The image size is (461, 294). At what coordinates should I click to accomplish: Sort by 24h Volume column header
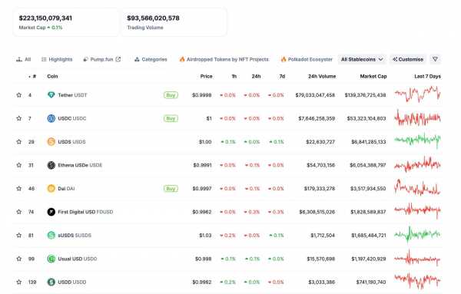(322, 76)
